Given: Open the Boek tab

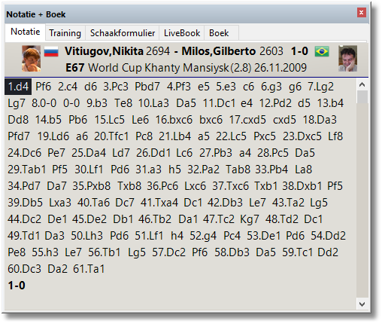Looking at the screenshot, I should (219, 33).
